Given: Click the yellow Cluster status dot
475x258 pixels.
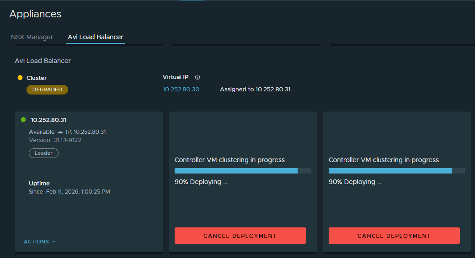Looking at the screenshot, I should tap(20, 78).
